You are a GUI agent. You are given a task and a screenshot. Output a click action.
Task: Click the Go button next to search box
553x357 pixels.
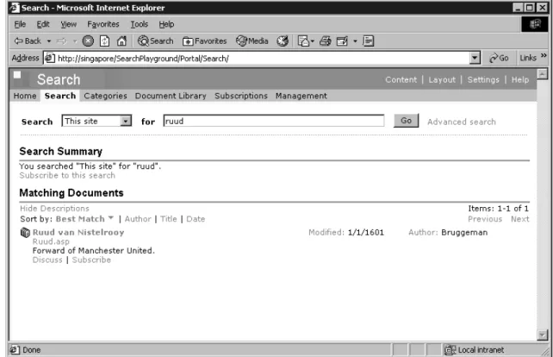[x=406, y=121]
